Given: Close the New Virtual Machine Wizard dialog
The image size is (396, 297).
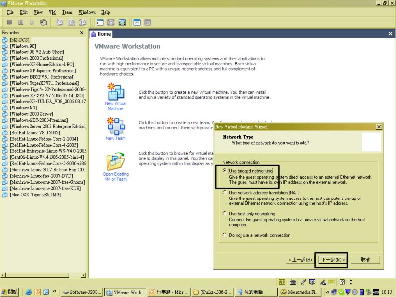Looking at the screenshot, I should (379, 127).
